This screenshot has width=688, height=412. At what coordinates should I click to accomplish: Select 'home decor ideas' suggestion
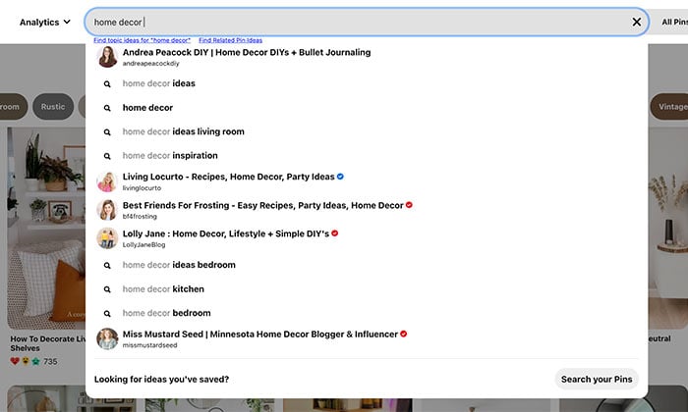tap(159, 83)
